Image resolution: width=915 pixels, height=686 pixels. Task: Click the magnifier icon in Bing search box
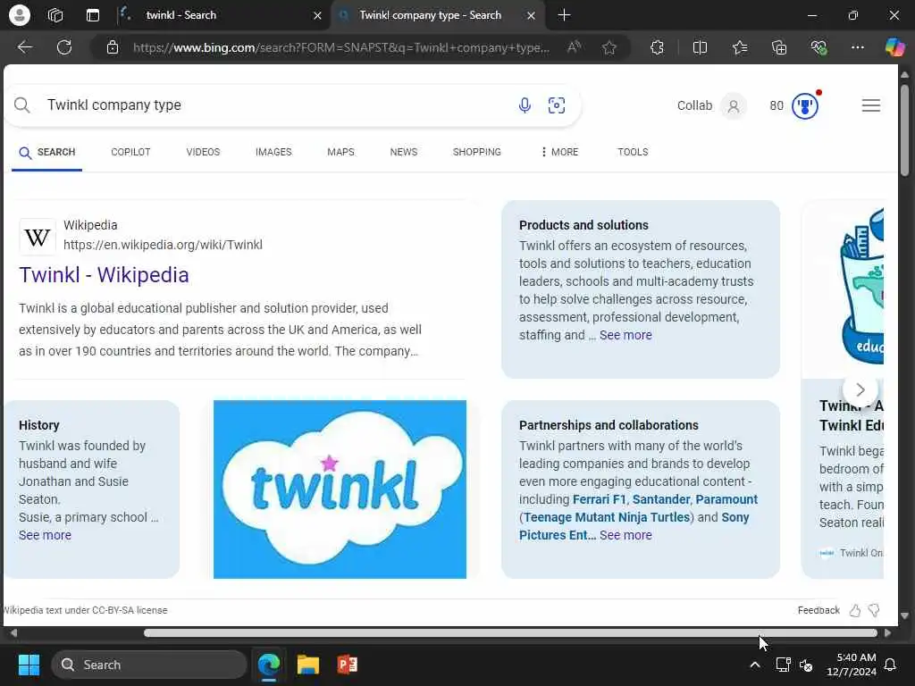coord(22,105)
